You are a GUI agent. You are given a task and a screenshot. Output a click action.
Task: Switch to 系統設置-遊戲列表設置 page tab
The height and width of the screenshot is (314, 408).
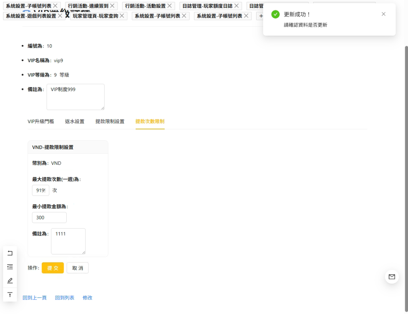31,16
